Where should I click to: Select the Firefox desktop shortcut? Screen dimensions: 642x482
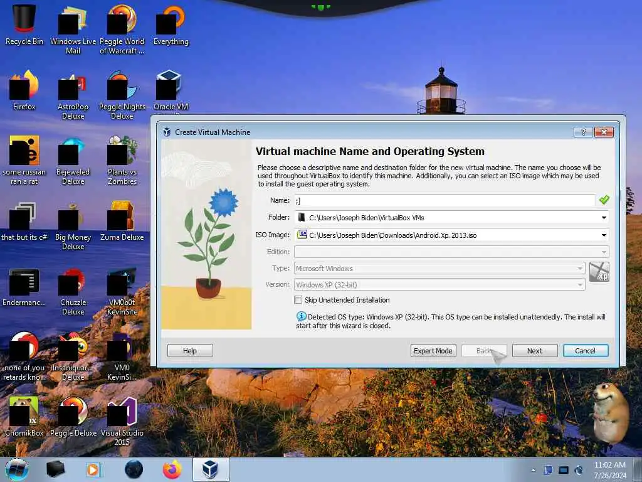click(x=24, y=90)
